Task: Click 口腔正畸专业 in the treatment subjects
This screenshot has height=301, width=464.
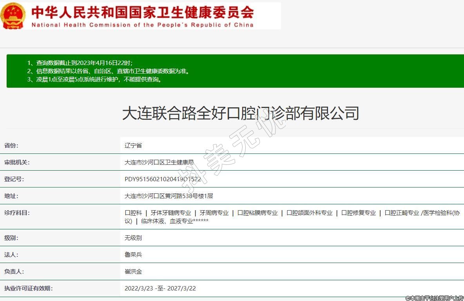Action: tap(402, 213)
